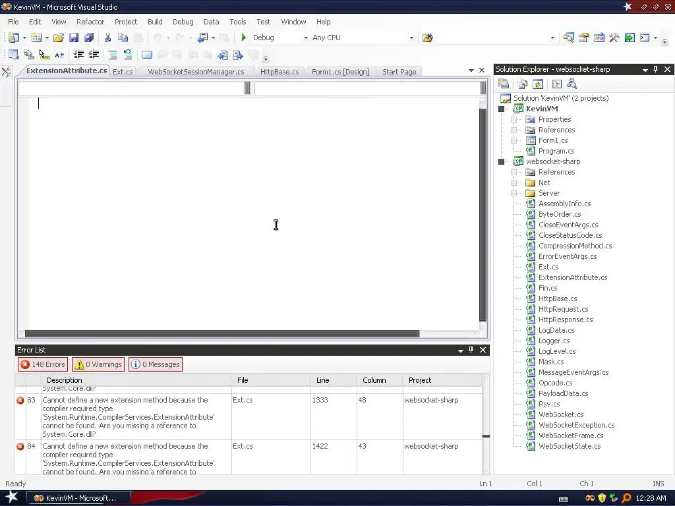Open the Tools menu
The height and width of the screenshot is (506, 675).
(237, 22)
